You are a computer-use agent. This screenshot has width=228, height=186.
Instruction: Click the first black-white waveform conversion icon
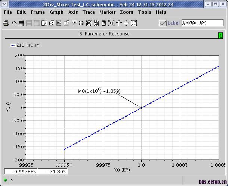pos(89,23)
